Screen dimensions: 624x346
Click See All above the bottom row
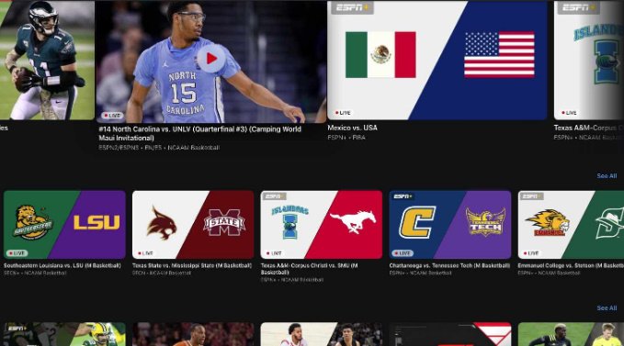tap(607, 307)
